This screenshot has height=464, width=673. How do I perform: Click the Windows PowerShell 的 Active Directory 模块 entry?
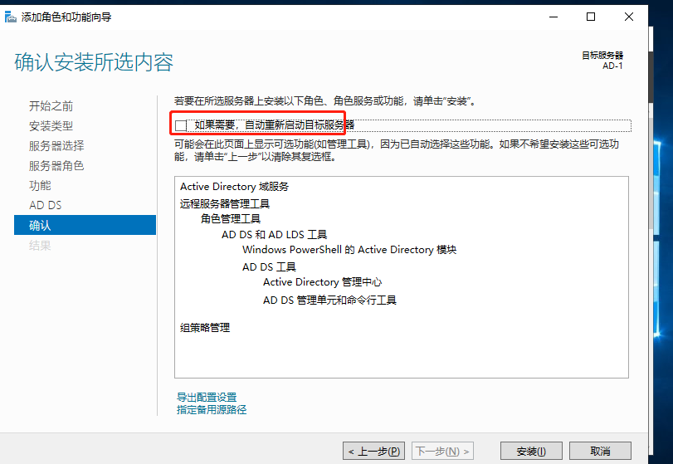coord(349,249)
